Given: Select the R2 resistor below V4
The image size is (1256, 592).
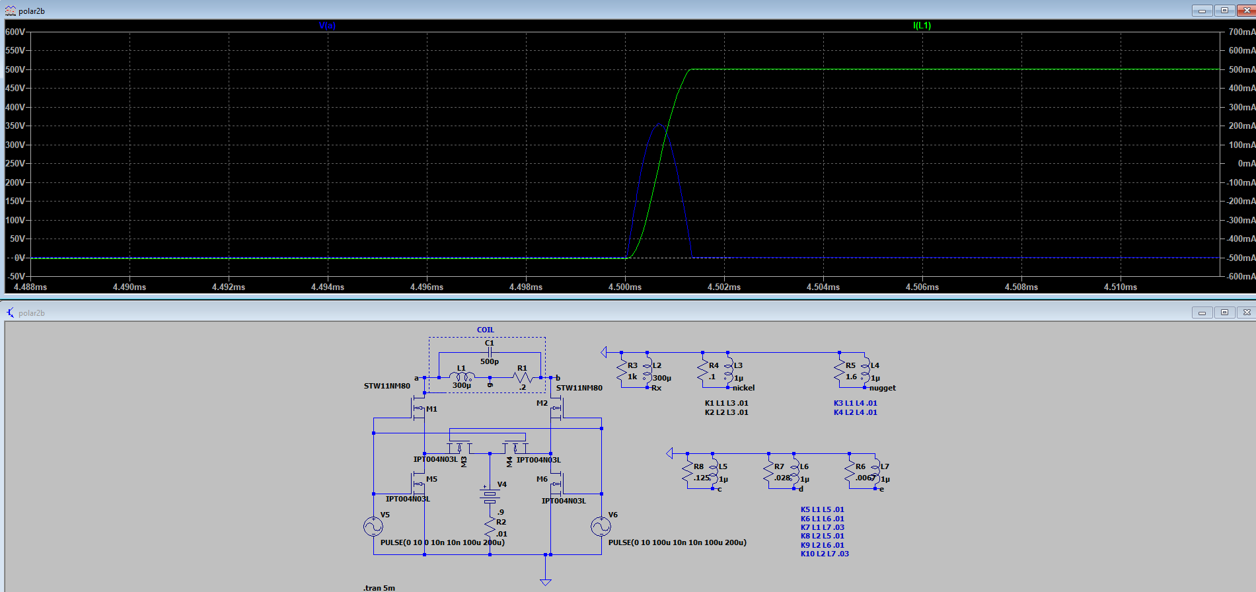Looking at the screenshot, I should (x=490, y=527).
